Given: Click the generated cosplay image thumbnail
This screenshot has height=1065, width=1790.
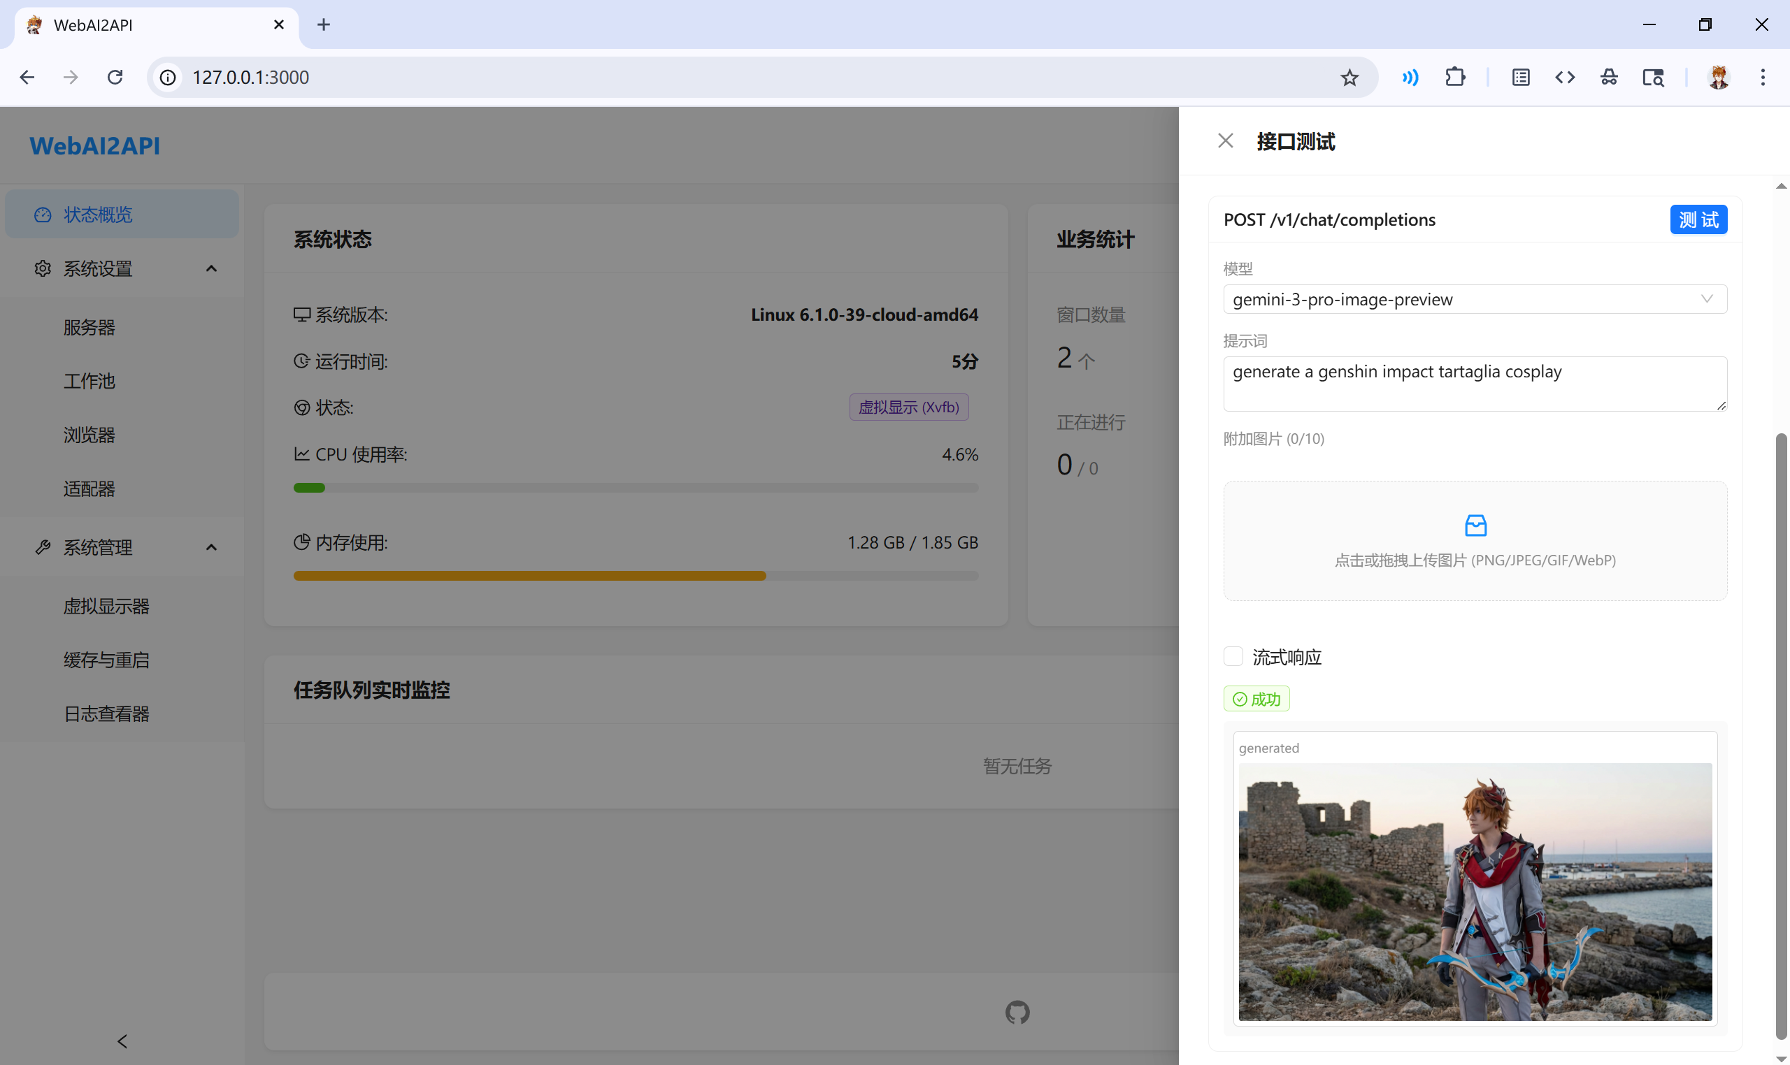Looking at the screenshot, I should 1474,891.
